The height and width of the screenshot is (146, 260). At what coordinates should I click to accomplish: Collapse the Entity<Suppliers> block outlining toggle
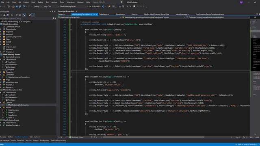click(71, 77)
